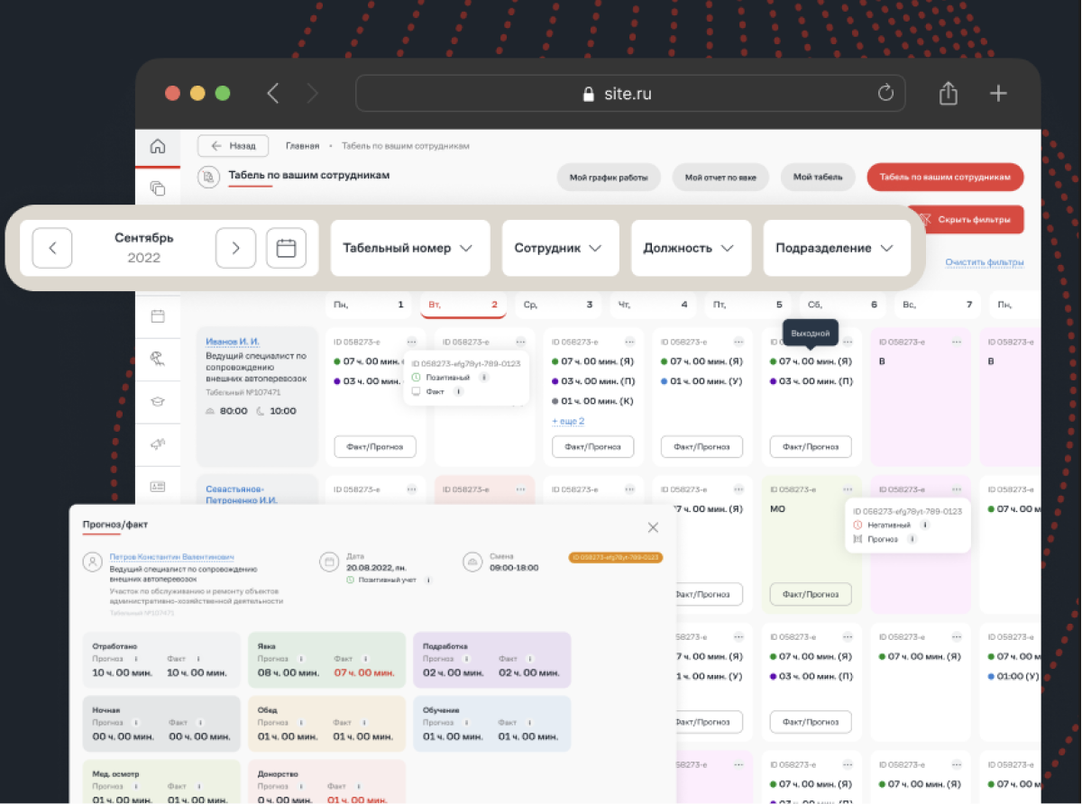Click the Явка card in Прогноз/факт dialog
The width and height of the screenshot is (1082, 804).
point(326,660)
